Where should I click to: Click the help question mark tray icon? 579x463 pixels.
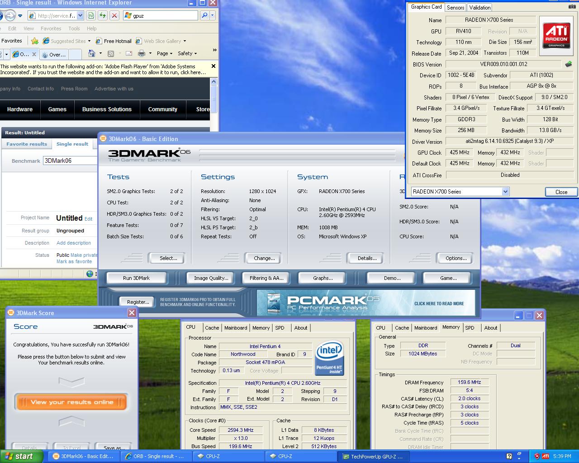tap(509, 456)
